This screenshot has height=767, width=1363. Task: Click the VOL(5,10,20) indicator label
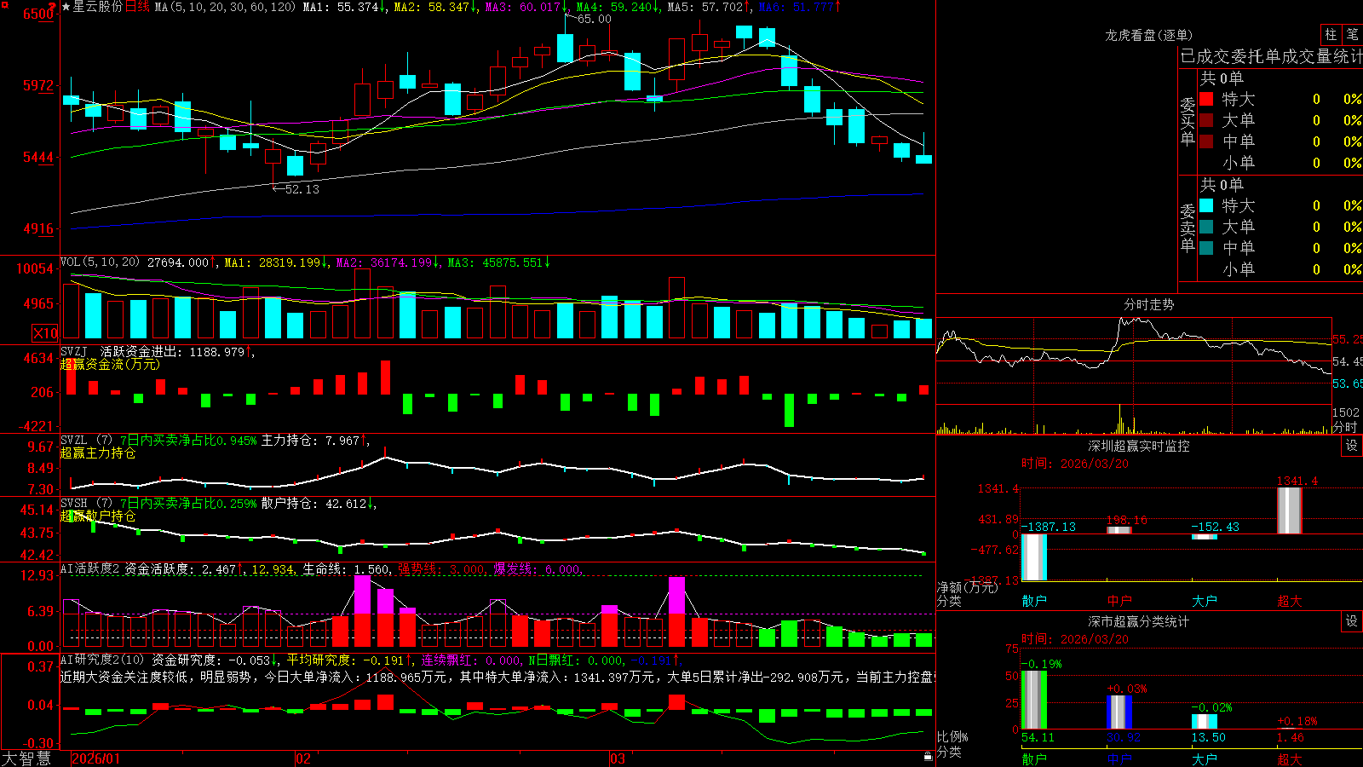pos(100,262)
